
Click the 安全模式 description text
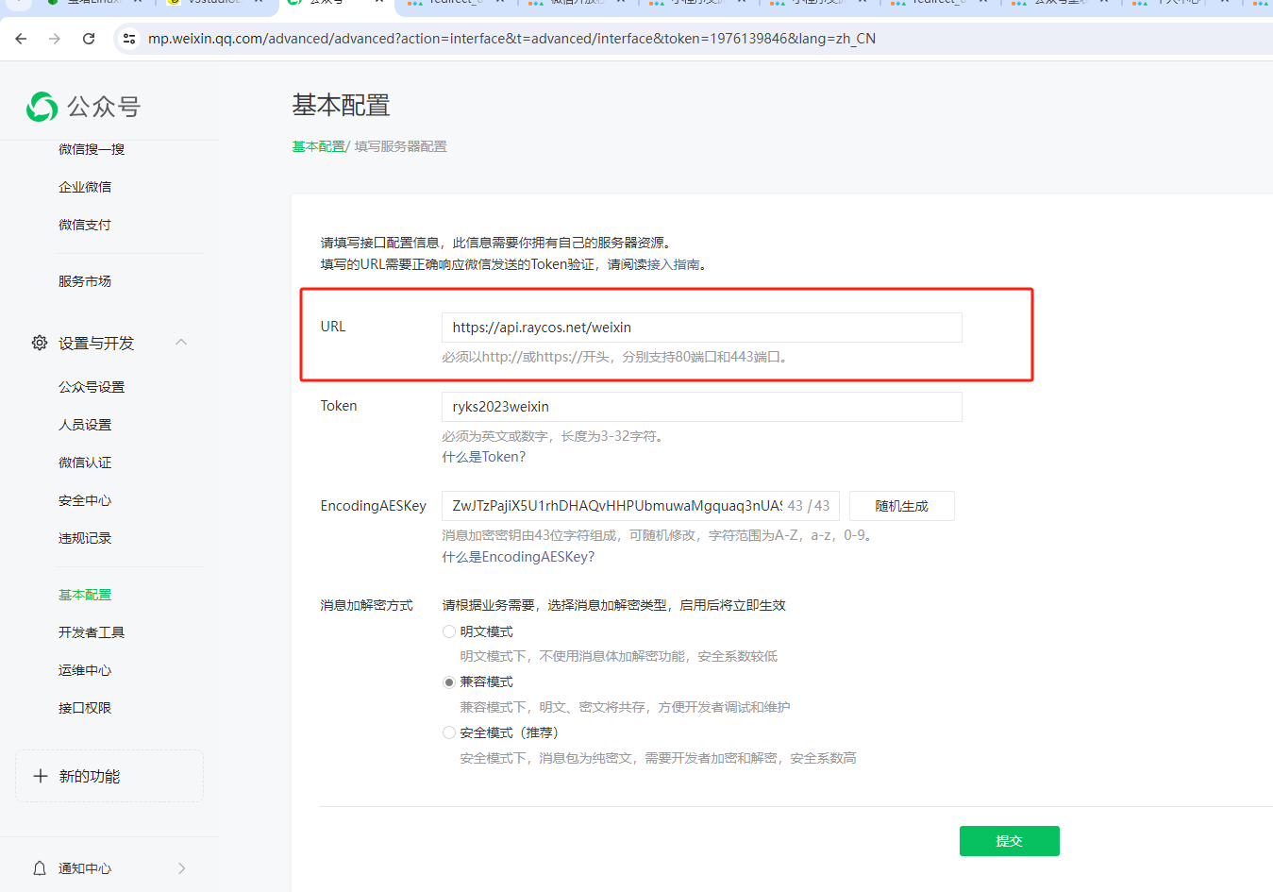click(658, 758)
